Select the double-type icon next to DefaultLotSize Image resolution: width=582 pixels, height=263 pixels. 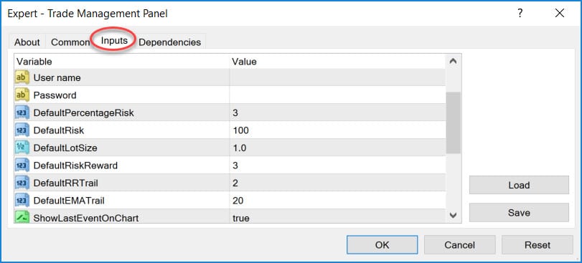click(22, 148)
